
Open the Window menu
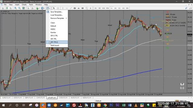(x=39, y=5)
